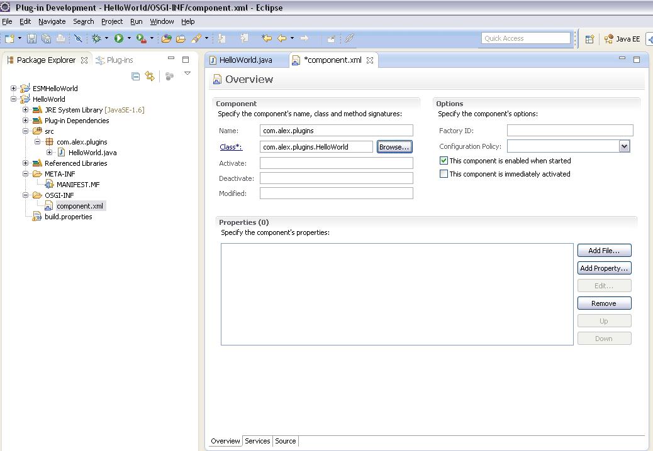Click the Name text field
The image size is (653, 451).
[x=337, y=131]
